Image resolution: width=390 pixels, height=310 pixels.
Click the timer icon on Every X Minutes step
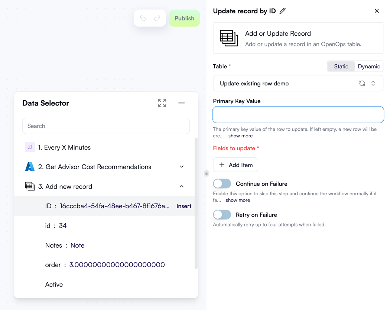click(x=30, y=147)
